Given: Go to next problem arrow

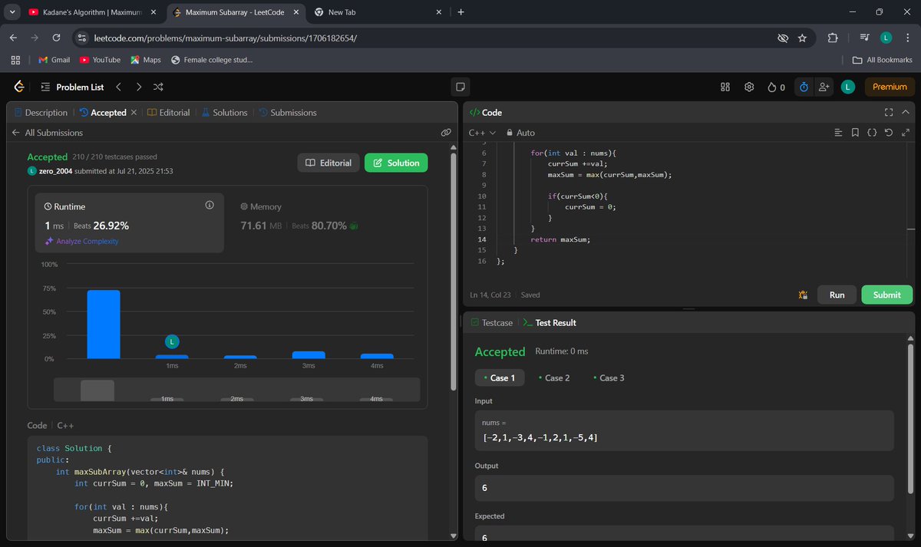Looking at the screenshot, I should pyautogui.click(x=138, y=87).
